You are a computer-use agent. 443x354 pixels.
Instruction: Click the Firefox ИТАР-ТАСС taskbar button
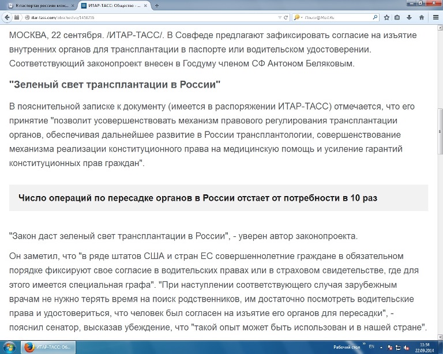(47, 347)
